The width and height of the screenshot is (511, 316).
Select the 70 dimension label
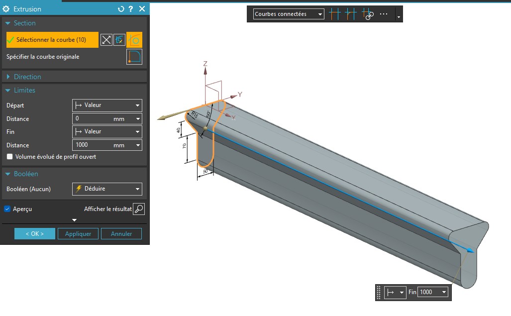[x=184, y=146]
